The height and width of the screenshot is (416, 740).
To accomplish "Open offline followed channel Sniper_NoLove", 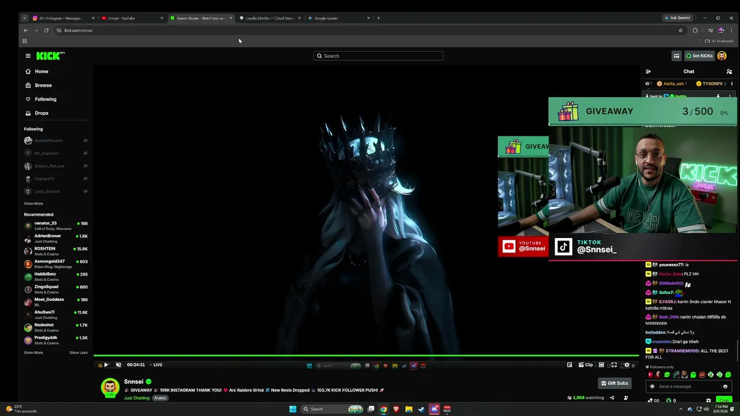I will point(56,166).
